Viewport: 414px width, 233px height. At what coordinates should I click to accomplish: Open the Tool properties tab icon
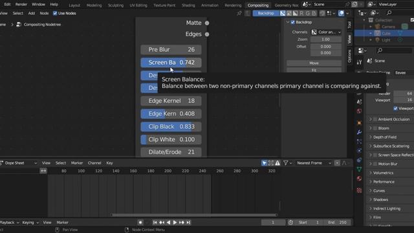click(x=360, y=62)
